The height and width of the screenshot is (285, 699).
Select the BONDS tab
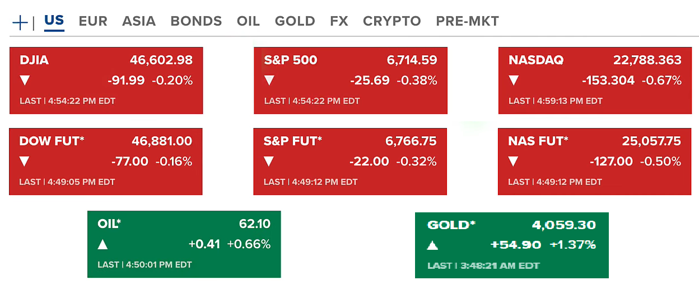[x=196, y=21]
